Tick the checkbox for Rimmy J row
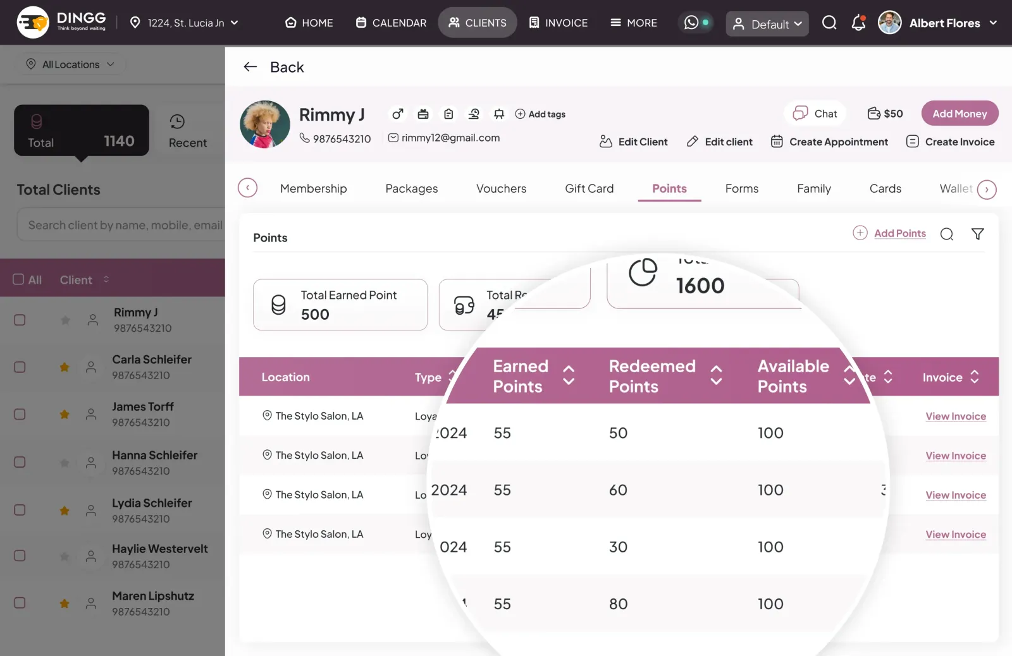The image size is (1012, 656). click(x=20, y=320)
